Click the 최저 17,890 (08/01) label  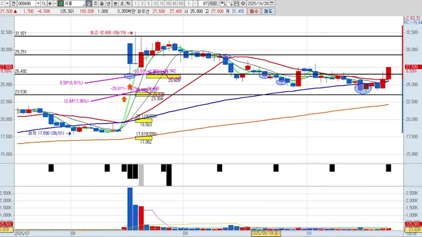[46, 133]
